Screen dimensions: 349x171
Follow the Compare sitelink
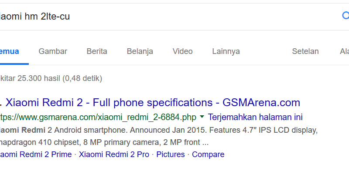208,154
